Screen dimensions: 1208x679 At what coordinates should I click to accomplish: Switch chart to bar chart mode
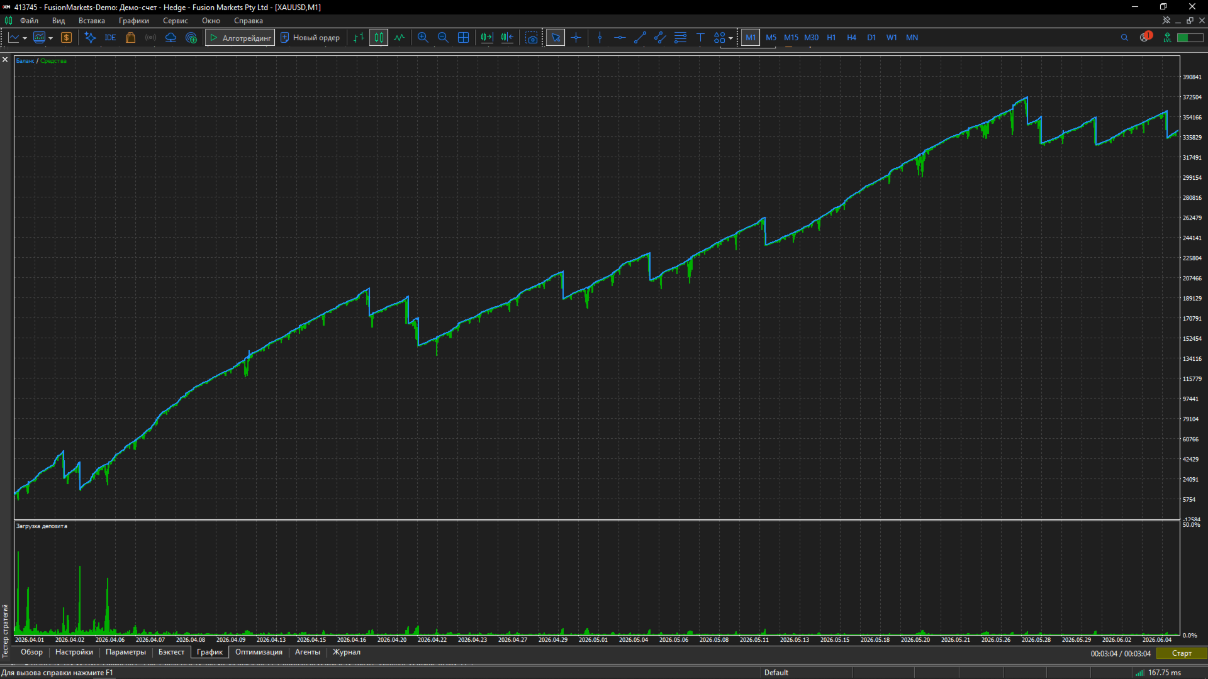[x=359, y=38]
